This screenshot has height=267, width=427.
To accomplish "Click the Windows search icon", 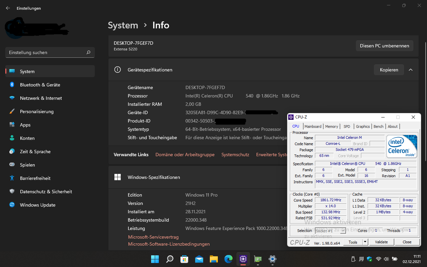I will tap(169, 259).
